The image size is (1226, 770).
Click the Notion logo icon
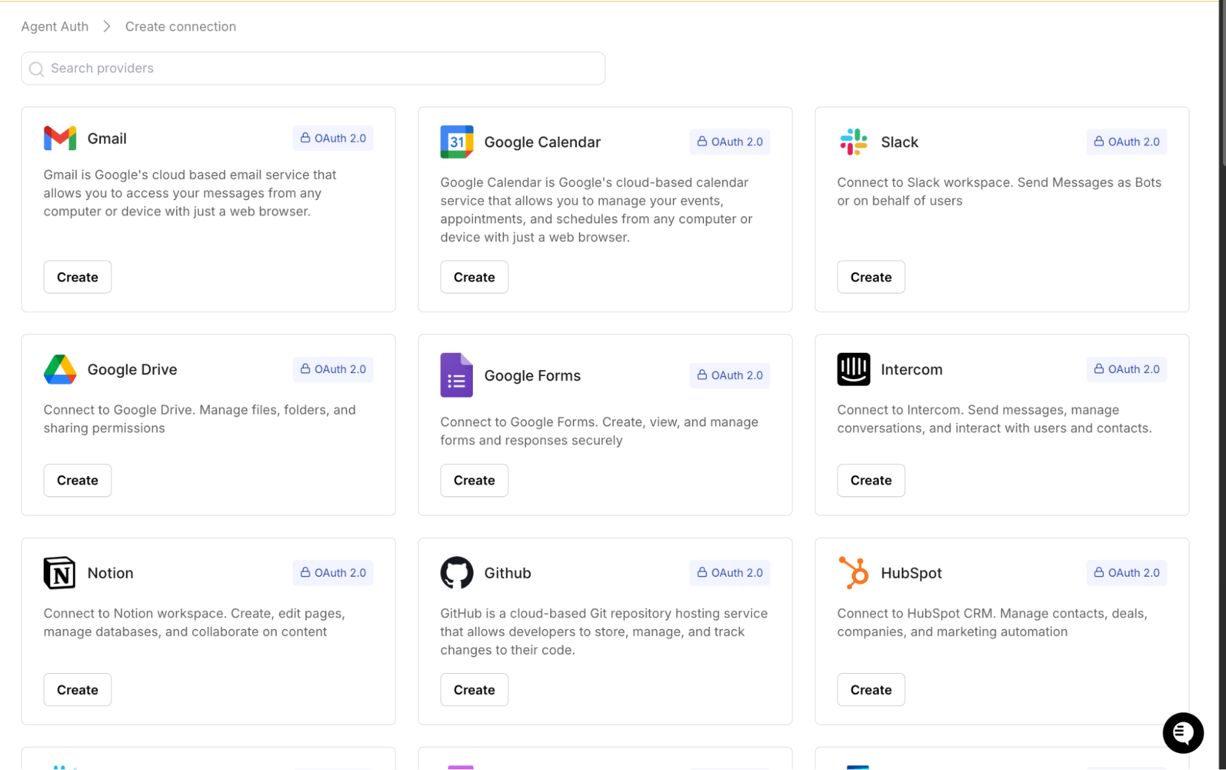click(59, 572)
